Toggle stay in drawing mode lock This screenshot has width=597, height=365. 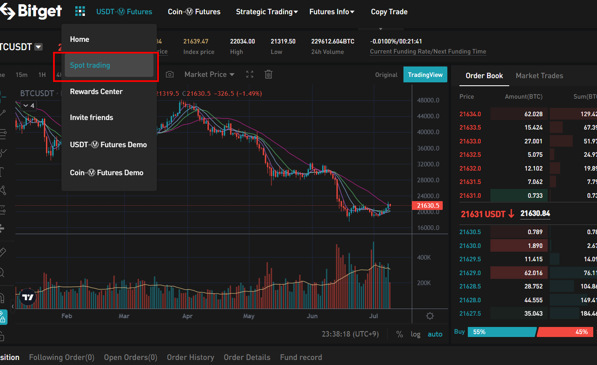click(3, 317)
